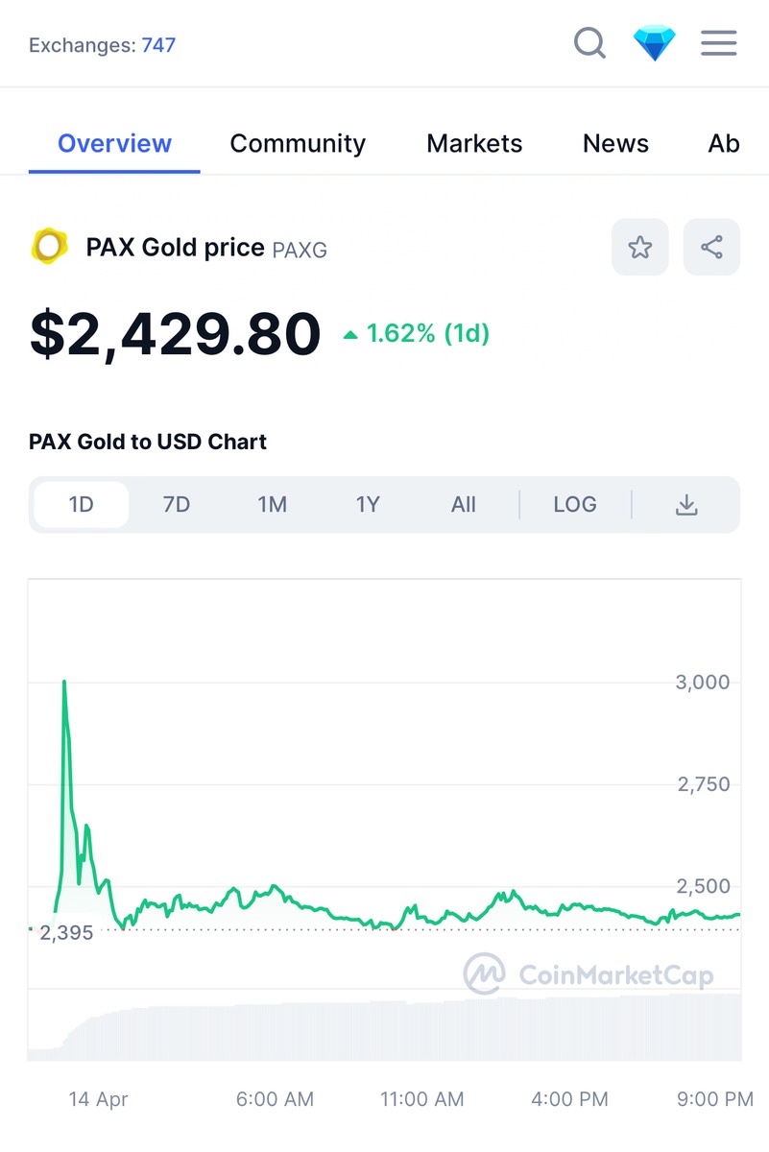
Task: Add PAX Gold to watchlist star
Action: (x=639, y=248)
